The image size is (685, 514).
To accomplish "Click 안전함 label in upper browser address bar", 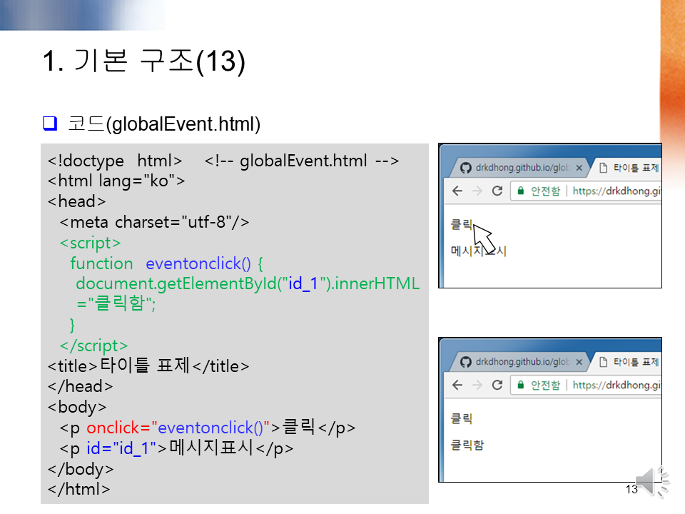I will point(545,191).
